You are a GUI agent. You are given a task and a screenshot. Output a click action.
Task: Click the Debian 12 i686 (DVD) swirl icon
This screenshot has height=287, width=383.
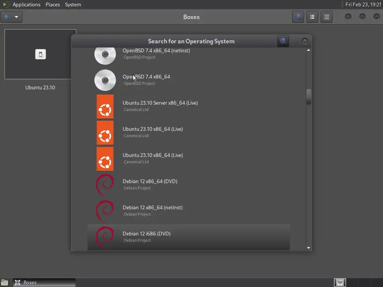pyautogui.click(x=105, y=237)
